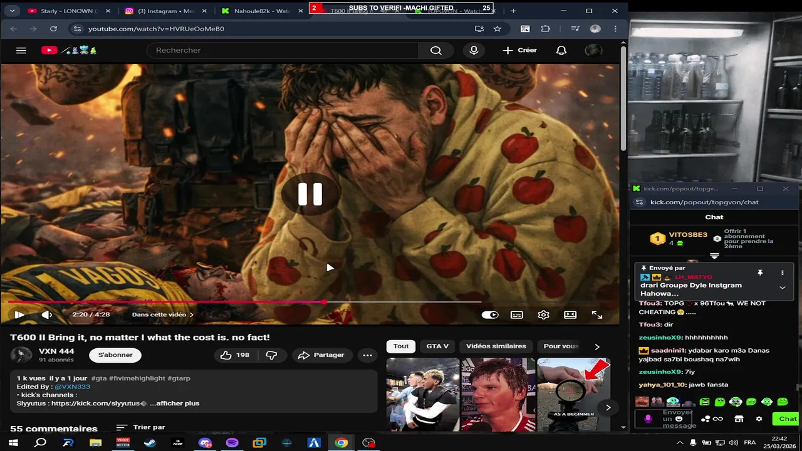Image resolution: width=802 pixels, height=451 pixels.
Task: Expand the pinned message chevron in Kick chat
Action: coord(783,288)
